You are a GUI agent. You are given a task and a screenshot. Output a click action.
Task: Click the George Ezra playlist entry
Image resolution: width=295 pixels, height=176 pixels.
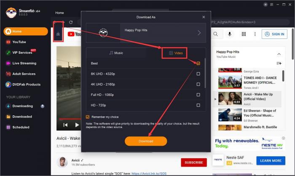[251, 72]
